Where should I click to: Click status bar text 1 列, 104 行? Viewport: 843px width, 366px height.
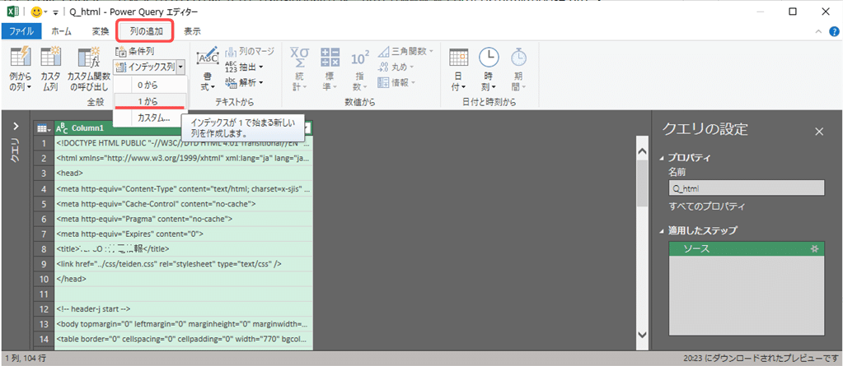pyautogui.click(x=26, y=358)
